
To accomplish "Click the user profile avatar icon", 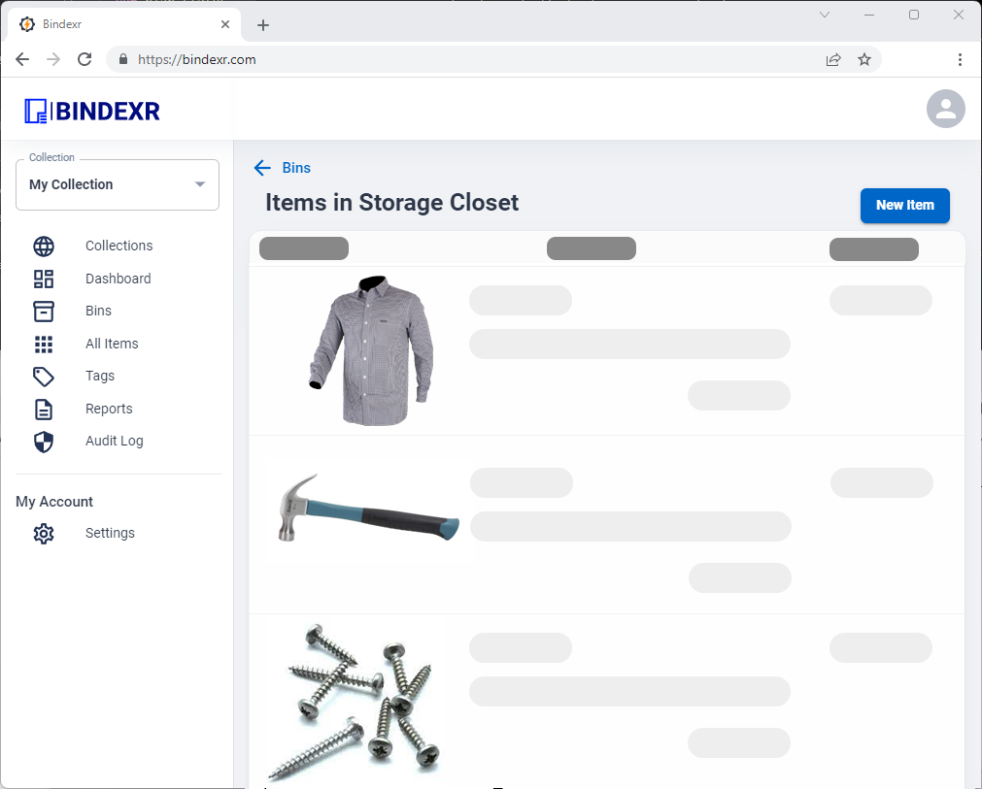I will 945,109.
